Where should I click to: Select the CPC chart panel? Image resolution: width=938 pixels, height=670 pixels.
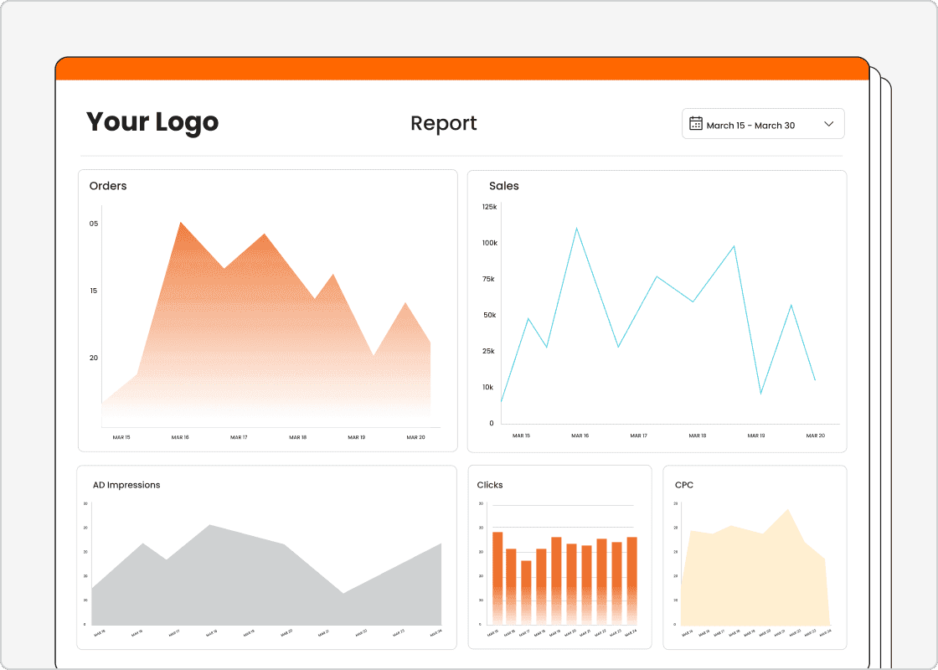point(754,556)
